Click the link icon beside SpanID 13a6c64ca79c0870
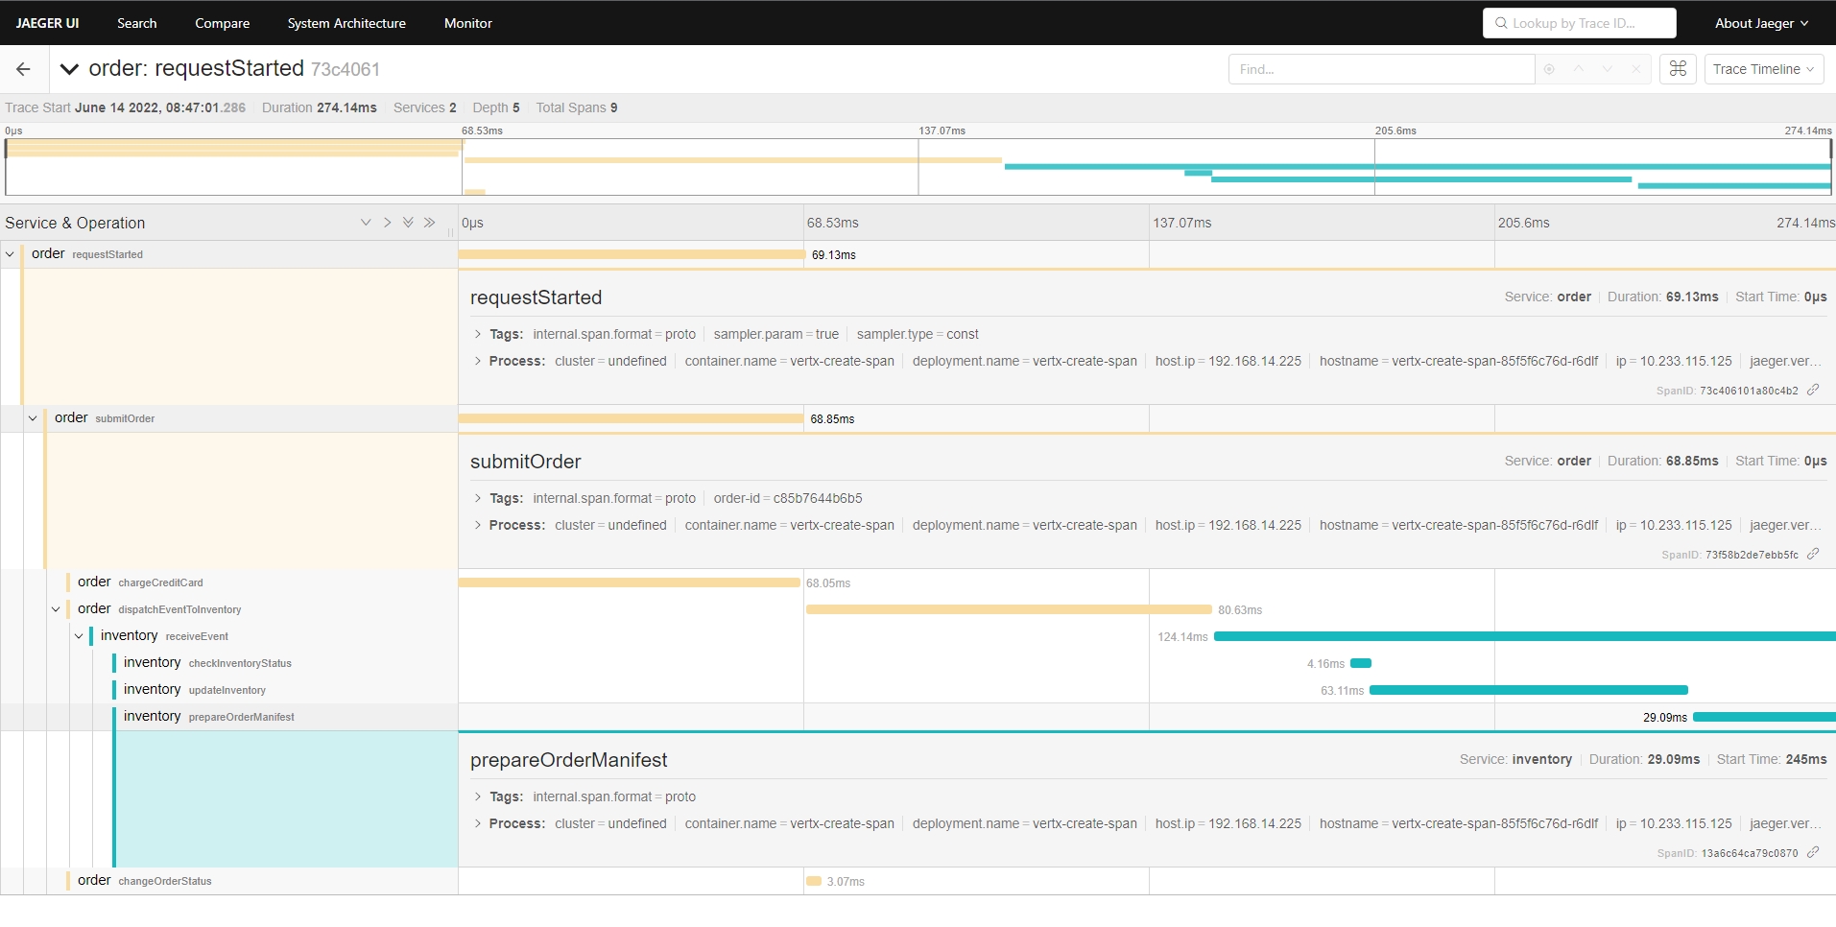This screenshot has height=927, width=1836. click(x=1813, y=852)
